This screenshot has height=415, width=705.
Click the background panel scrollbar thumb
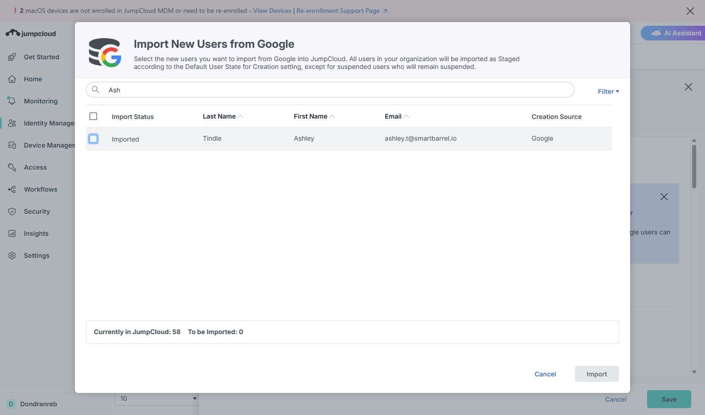pos(694,166)
